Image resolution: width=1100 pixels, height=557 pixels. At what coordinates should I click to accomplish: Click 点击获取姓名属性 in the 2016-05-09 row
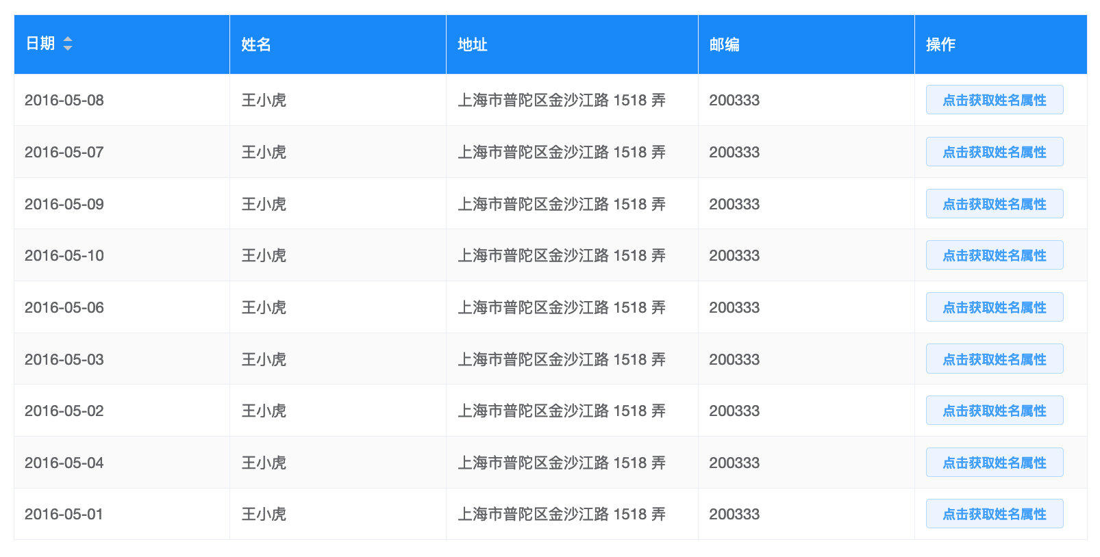click(995, 204)
